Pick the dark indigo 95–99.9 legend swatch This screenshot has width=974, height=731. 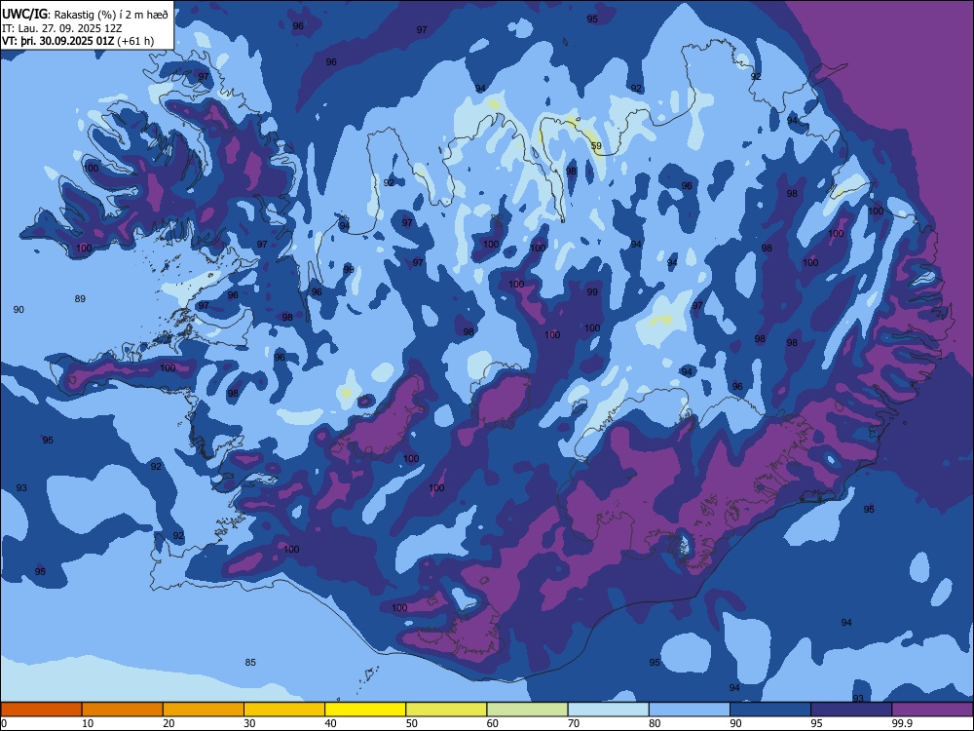851,710
